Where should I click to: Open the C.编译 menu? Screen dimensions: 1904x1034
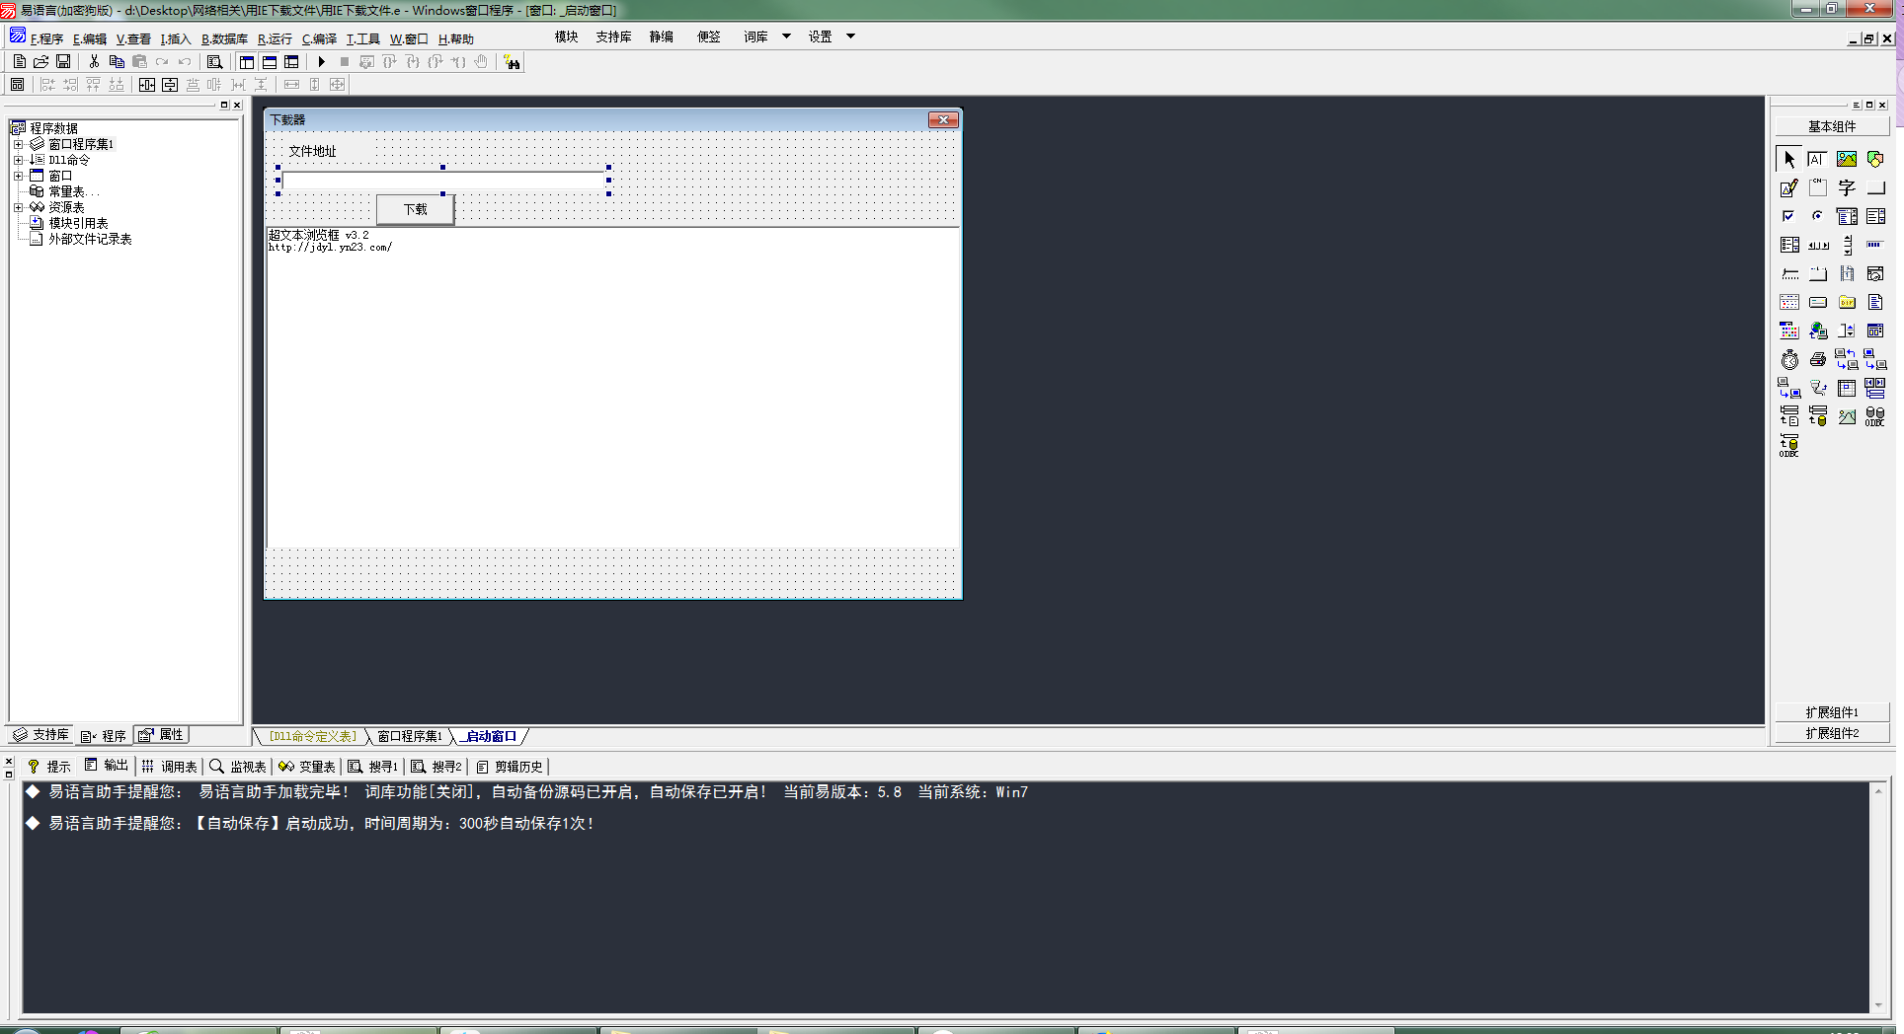click(319, 39)
